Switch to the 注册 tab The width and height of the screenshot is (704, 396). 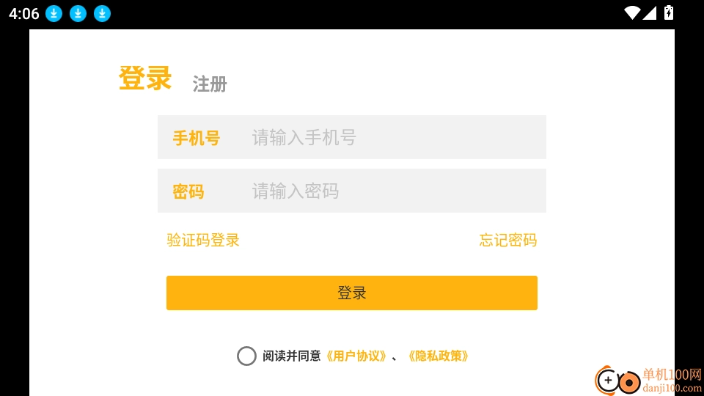click(x=210, y=84)
